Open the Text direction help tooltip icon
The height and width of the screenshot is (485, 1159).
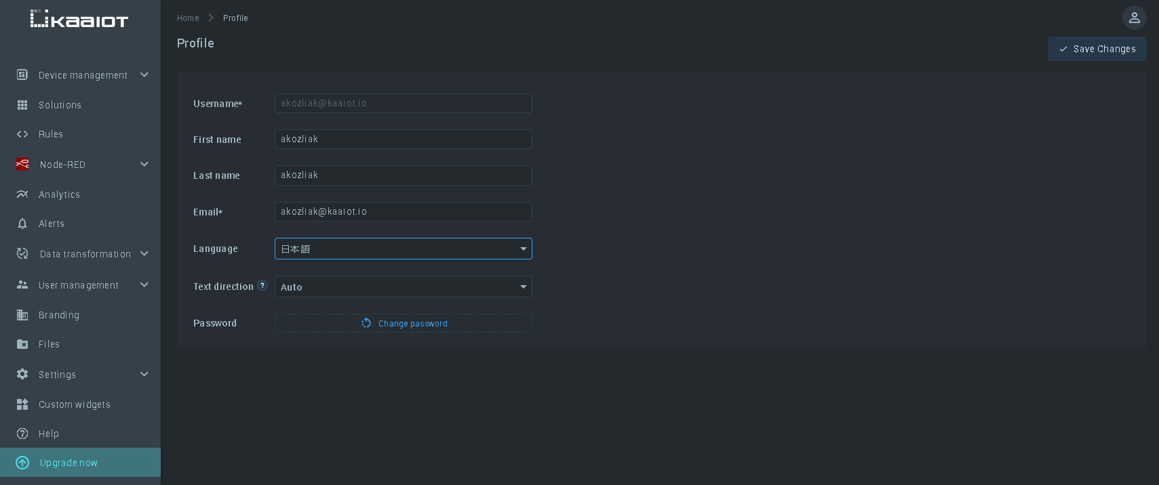262,286
